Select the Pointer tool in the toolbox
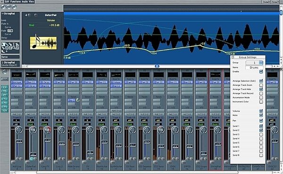Viewport: 283px width, 174px height. pos(3,44)
